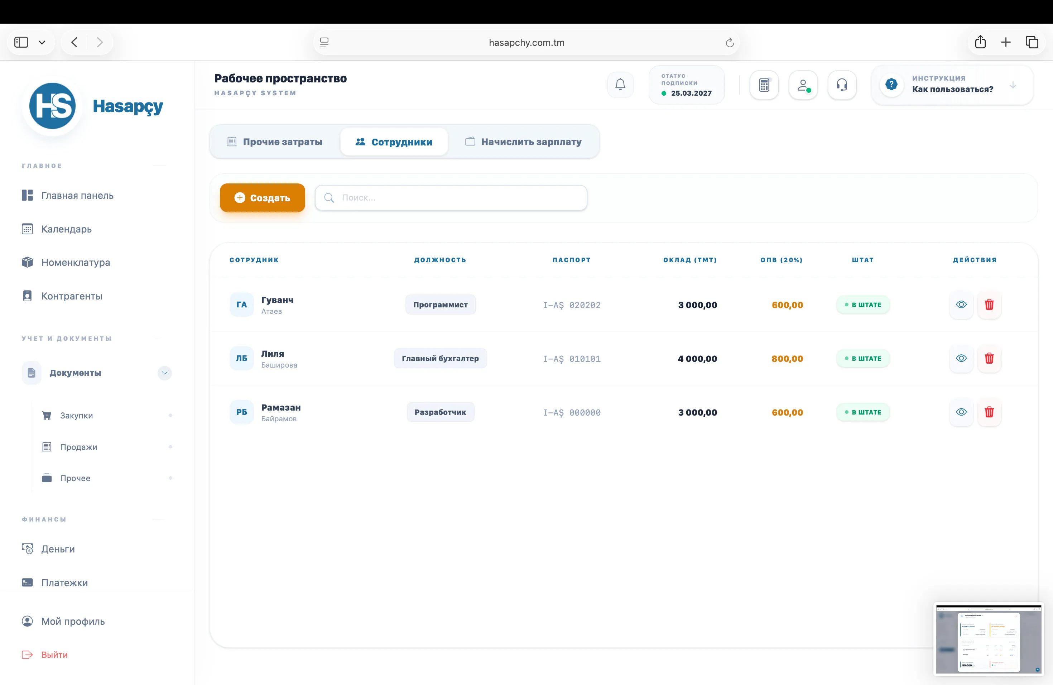This screenshot has height=685, width=1053.
Task: Open the notifications bell
Action: tap(620, 85)
